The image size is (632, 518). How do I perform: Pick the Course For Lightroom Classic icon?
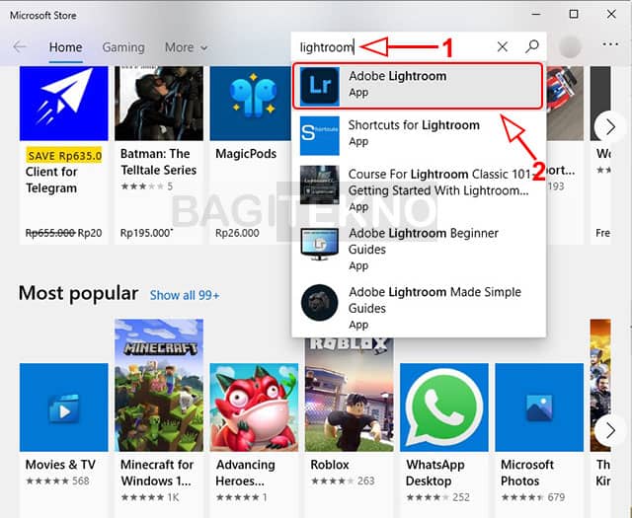[x=320, y=185]
